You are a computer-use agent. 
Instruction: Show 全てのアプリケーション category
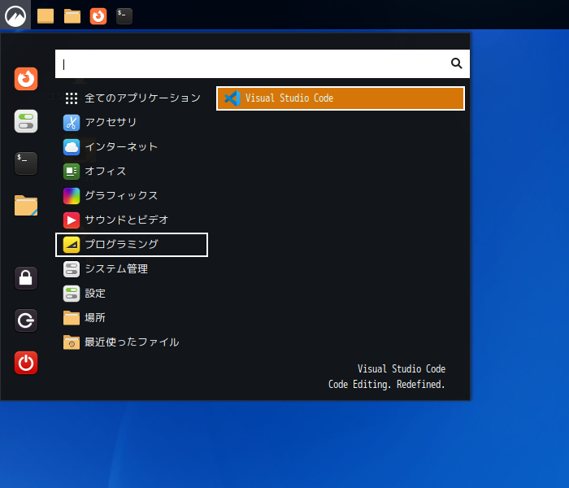coord(132,98)
